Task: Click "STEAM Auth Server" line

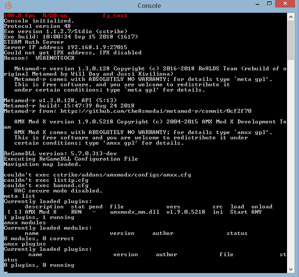Action: [34, 42]
